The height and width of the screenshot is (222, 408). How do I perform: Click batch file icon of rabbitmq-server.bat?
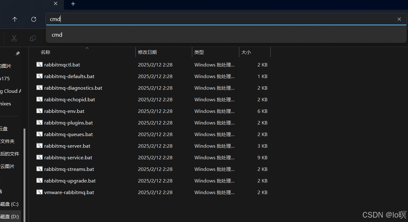(x=39, y=146)
